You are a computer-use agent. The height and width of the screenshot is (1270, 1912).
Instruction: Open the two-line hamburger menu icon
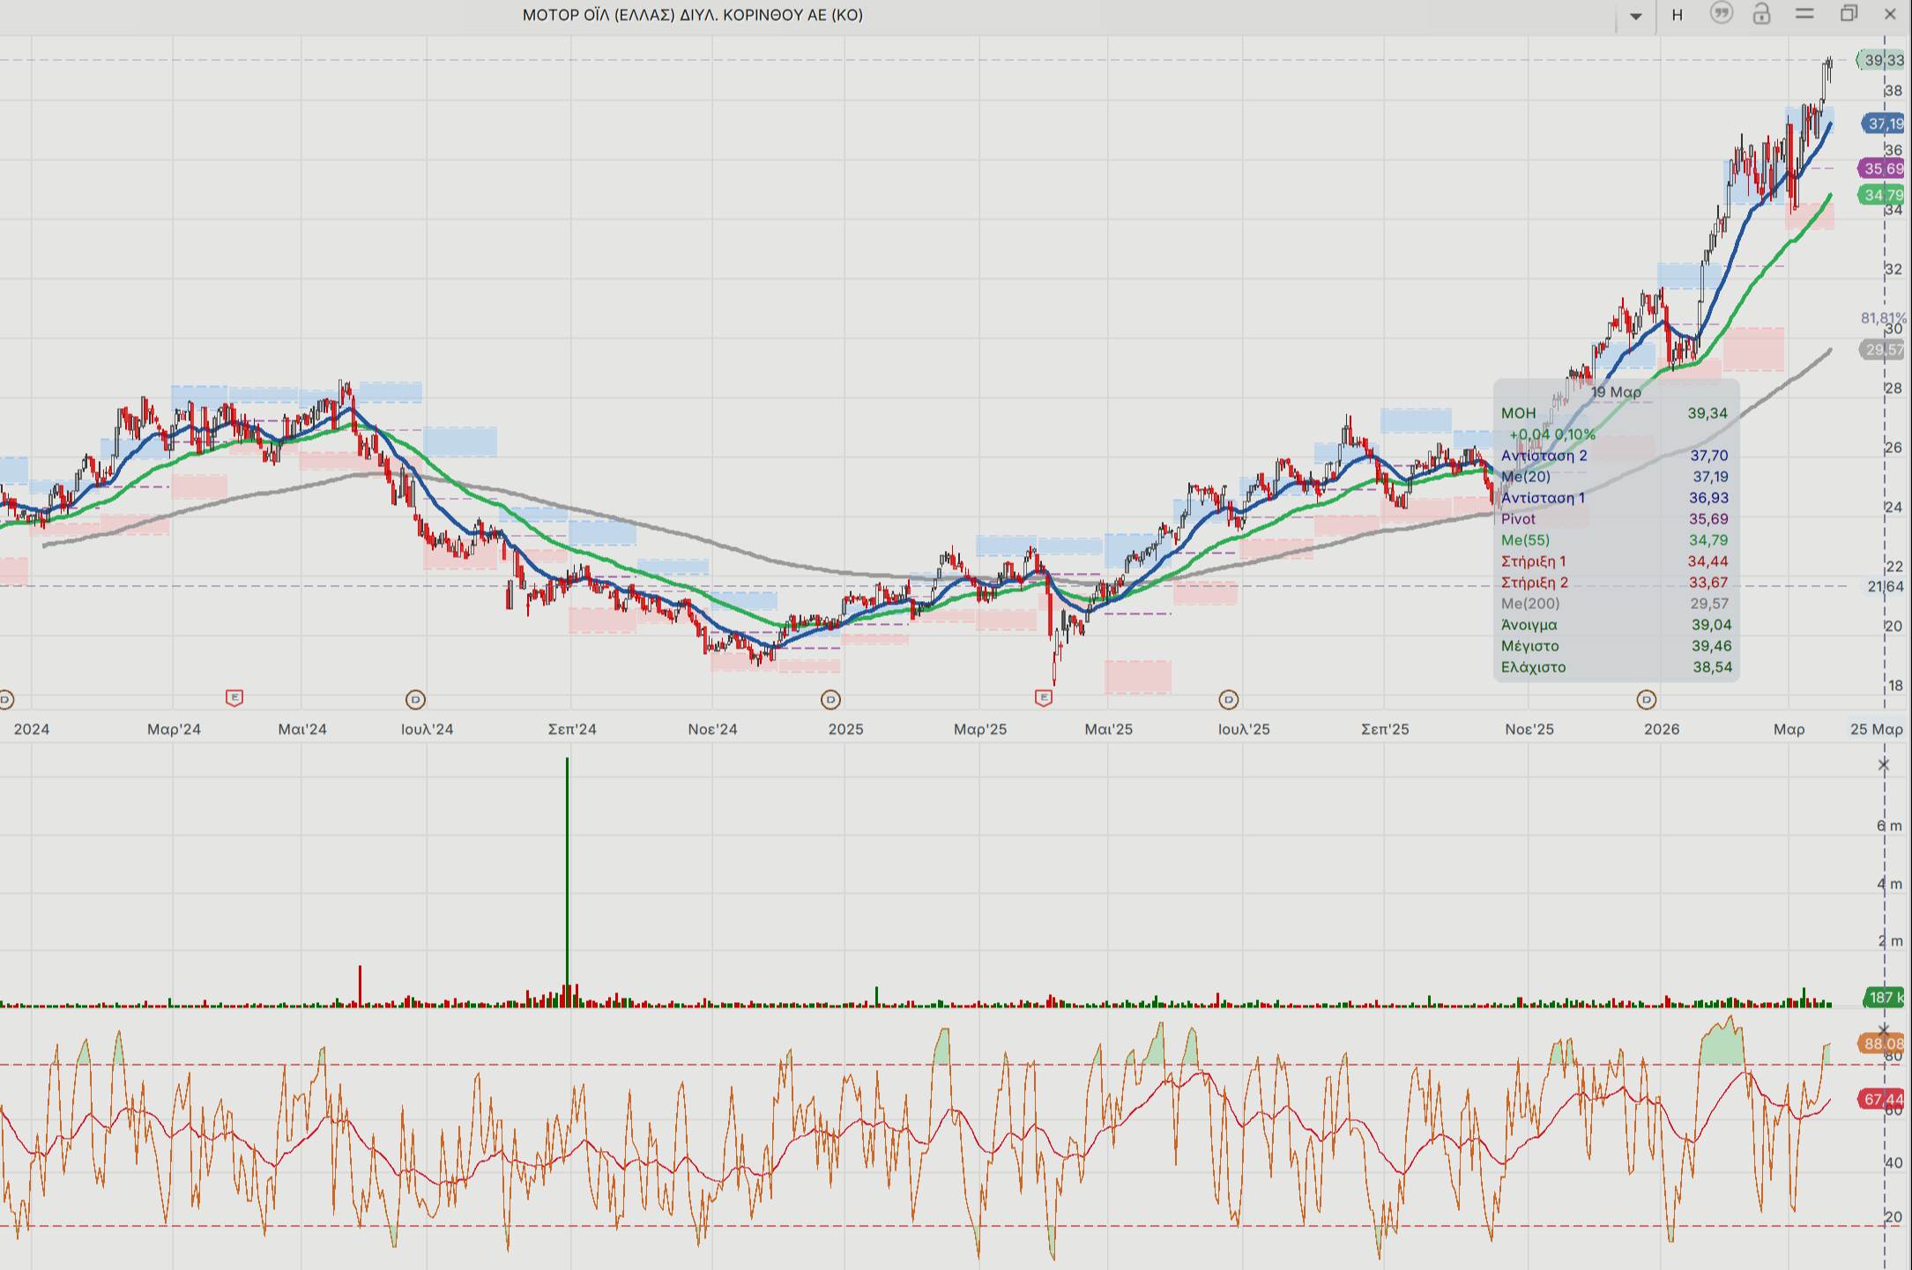[1804, 14]
